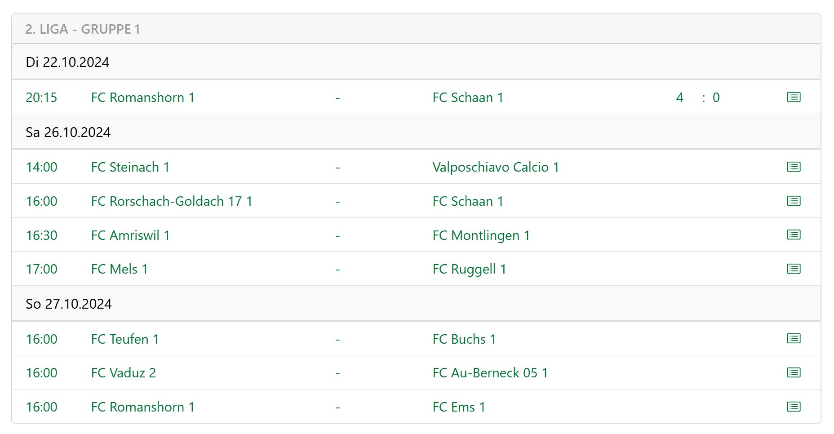Open details icon for Amriswil vs Montlingen
This screenshot has height=434, width=834.
pos(794,235)
